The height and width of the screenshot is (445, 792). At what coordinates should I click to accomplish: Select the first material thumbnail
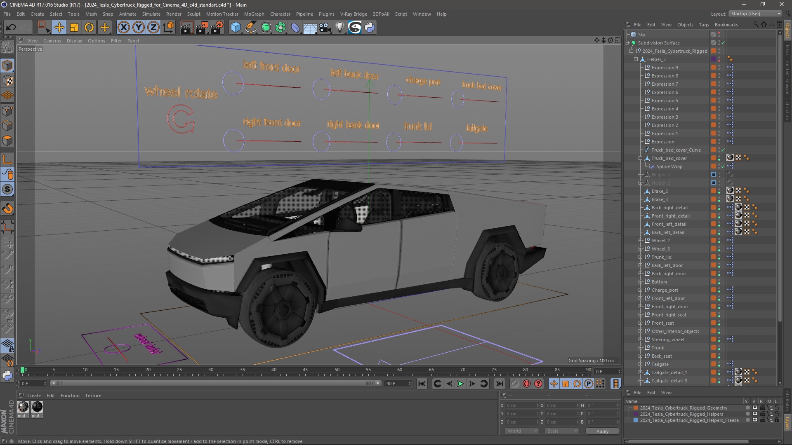pyautogui.click(x=23, y=407)
